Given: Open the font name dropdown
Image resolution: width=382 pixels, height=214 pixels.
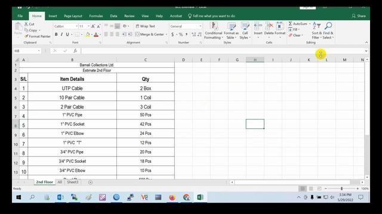Looking at the screenshot, I should tap(76, 26).
